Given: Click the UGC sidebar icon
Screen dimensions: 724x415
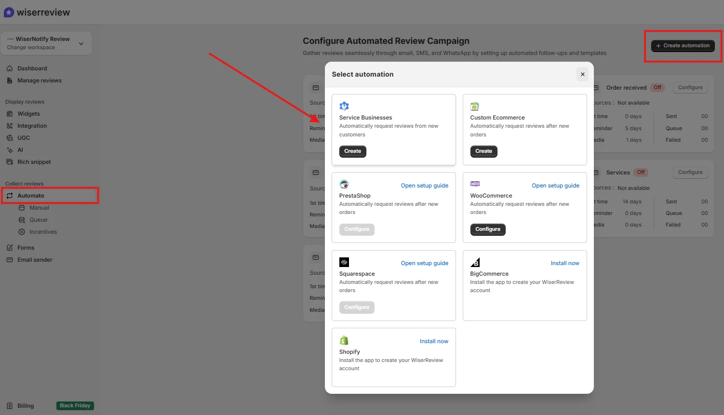Looking at the screenshot, I should (x=11, y=137).
